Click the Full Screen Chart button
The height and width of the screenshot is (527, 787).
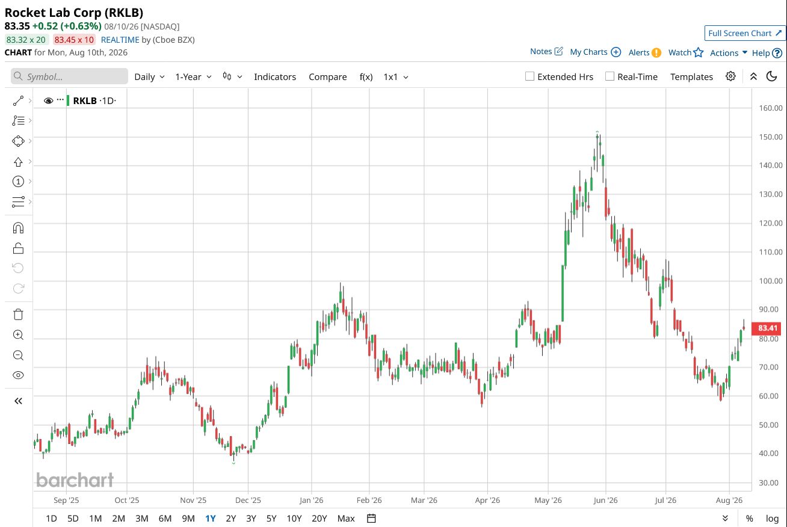tap(745, 33)
